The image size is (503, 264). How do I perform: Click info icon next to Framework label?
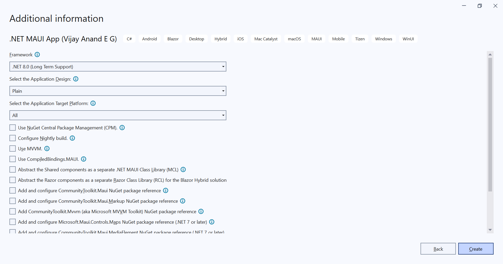37,54
